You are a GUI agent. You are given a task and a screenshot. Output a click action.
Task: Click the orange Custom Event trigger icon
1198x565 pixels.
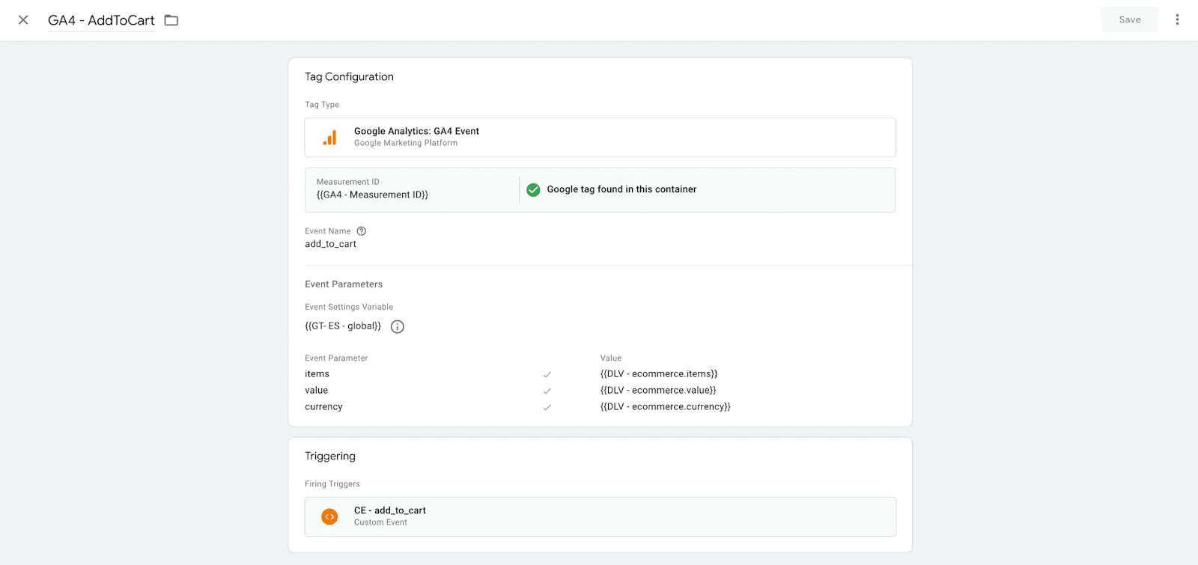[329, 516]
